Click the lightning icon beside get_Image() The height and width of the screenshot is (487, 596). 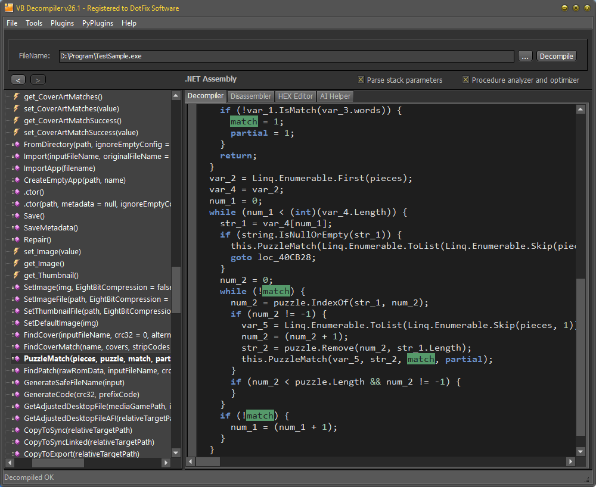(x=16, y=263)
